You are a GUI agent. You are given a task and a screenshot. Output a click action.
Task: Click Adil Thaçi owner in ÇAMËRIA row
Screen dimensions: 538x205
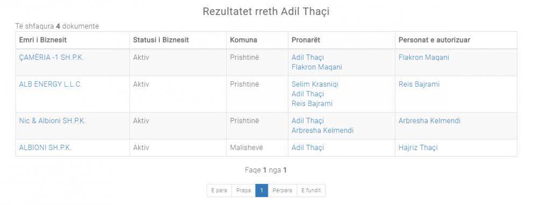pyautogui.click(x=308, y=58)
